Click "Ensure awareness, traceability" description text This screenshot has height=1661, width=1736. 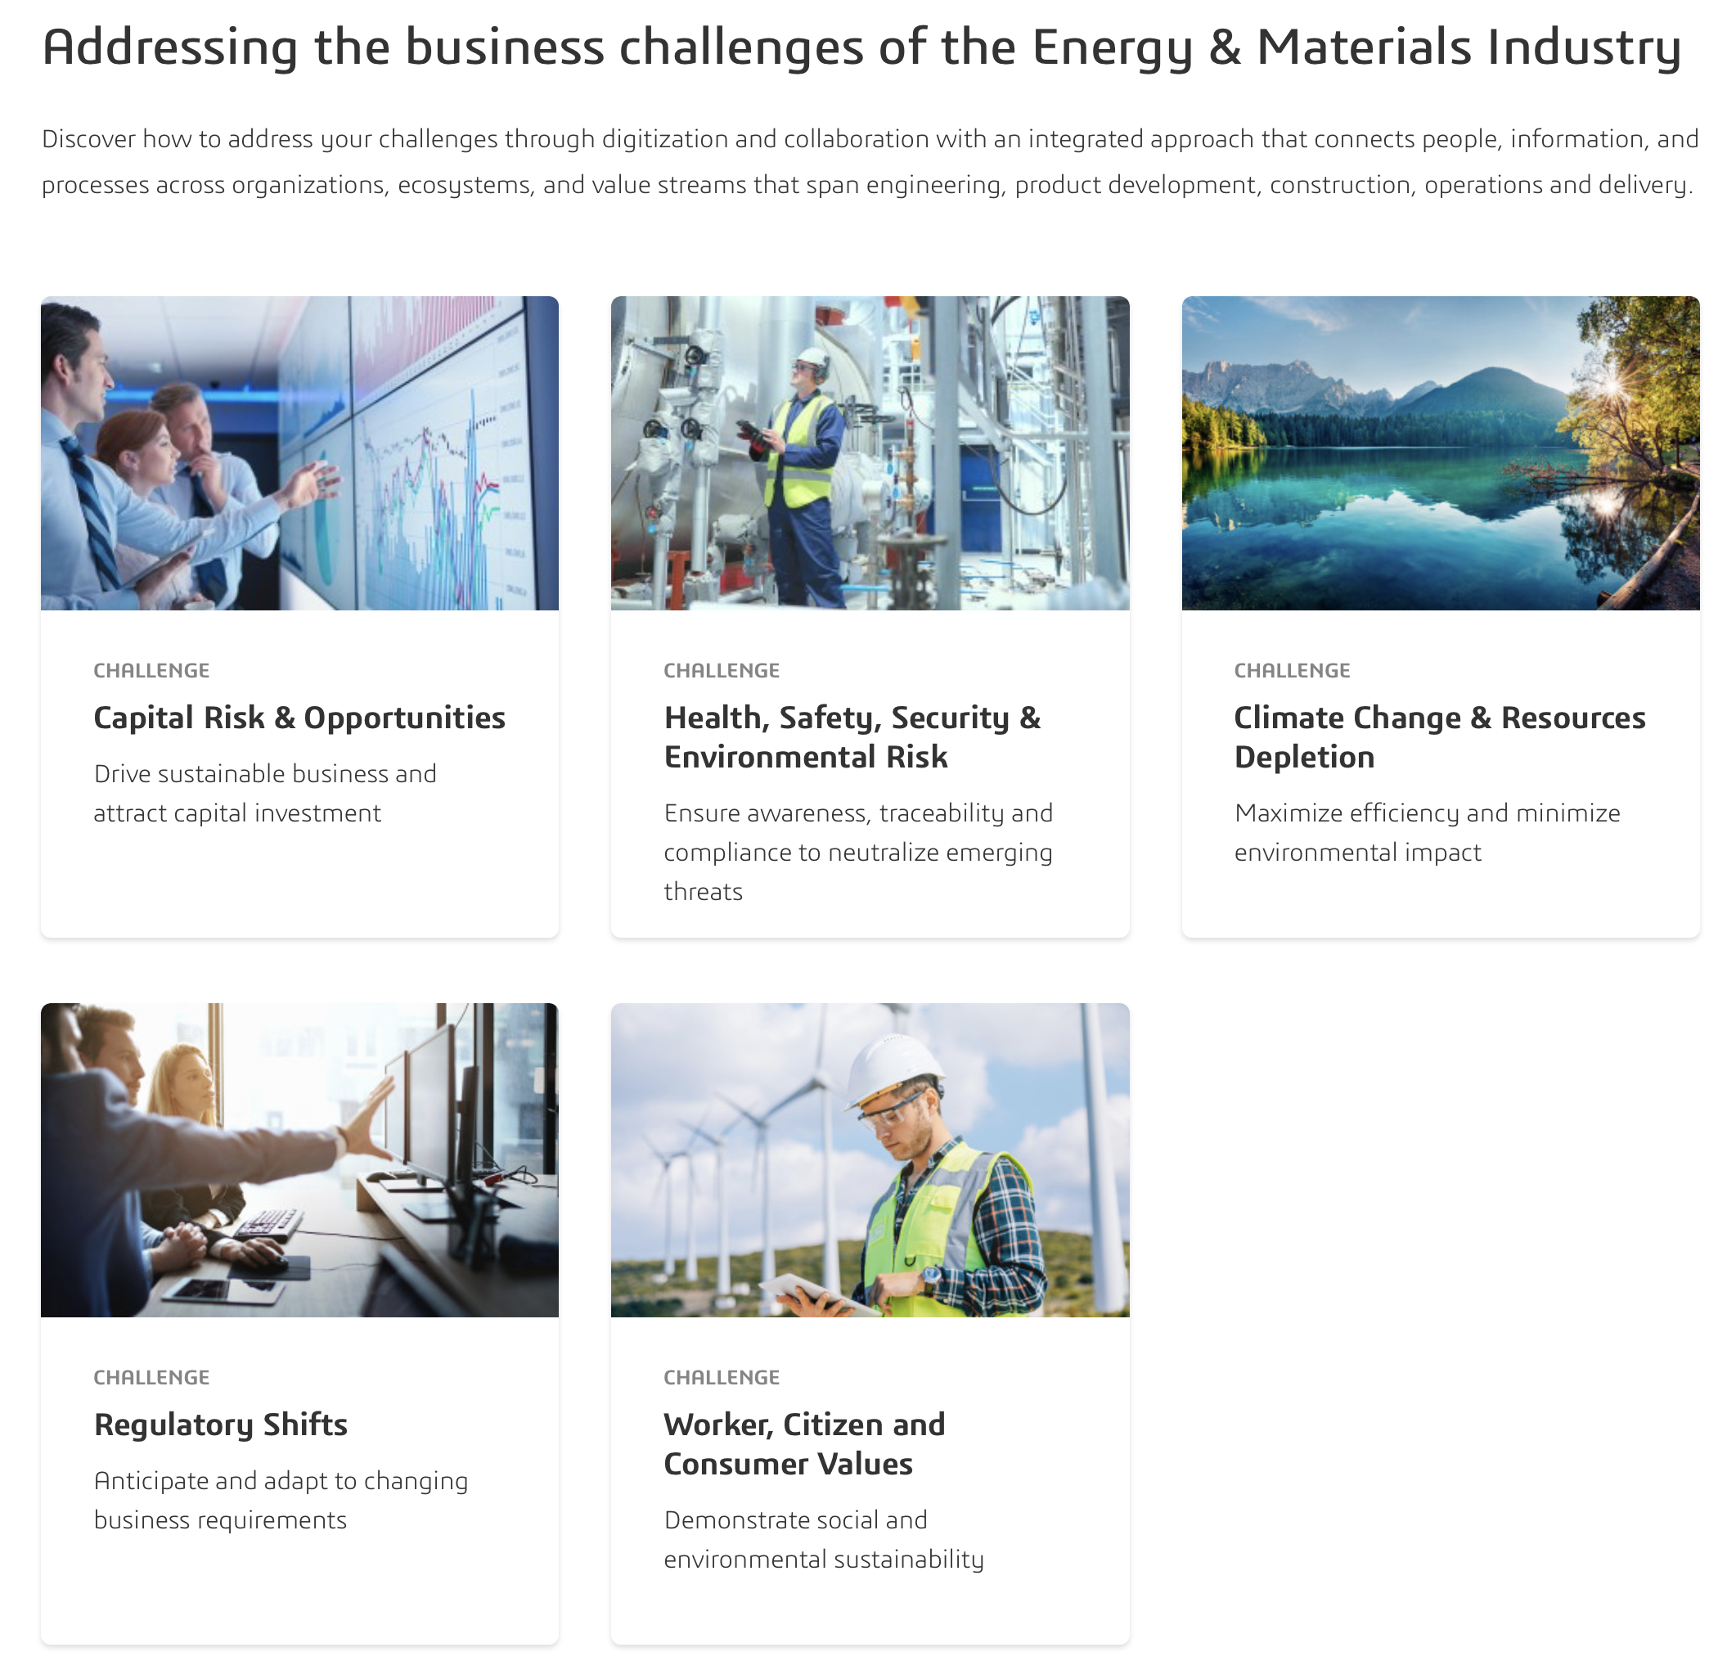tap(858, 852)
